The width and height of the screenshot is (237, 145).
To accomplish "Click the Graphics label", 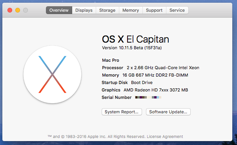I will tap(111, 90).
